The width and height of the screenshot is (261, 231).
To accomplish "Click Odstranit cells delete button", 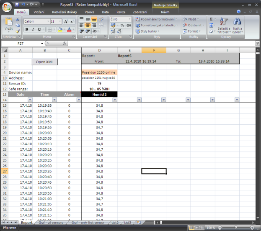I will point(194,25).
